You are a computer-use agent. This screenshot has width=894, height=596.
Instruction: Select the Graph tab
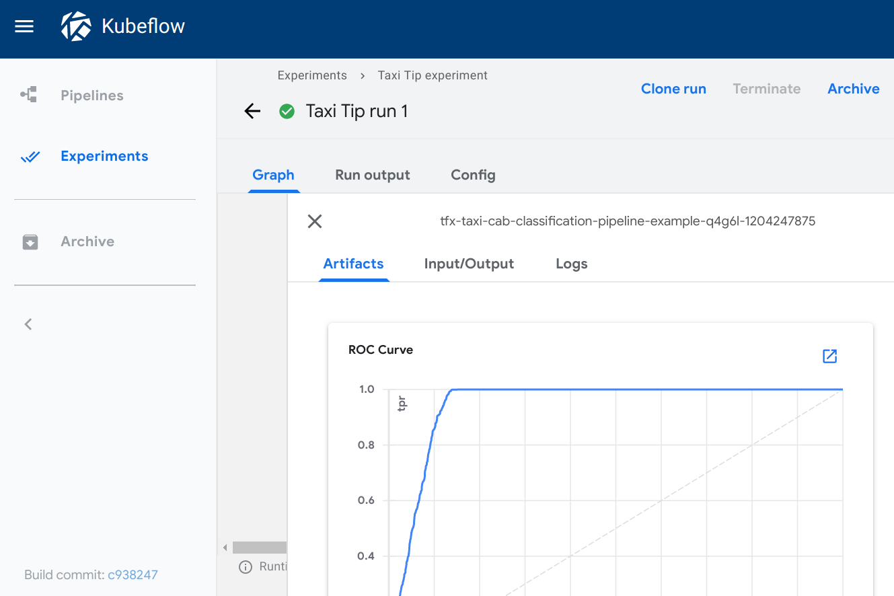pos(273,175)
